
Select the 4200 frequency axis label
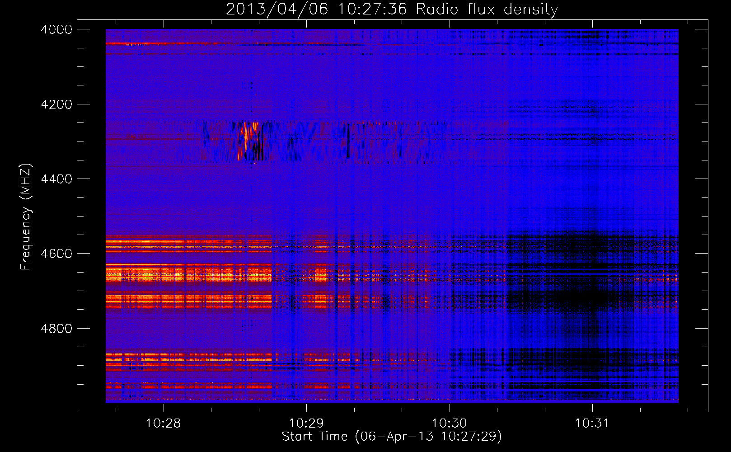[x=56, y=104]
